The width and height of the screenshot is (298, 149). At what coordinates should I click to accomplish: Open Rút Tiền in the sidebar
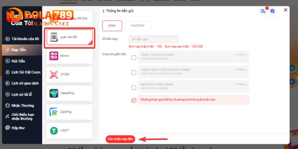[x=22, y=61]
